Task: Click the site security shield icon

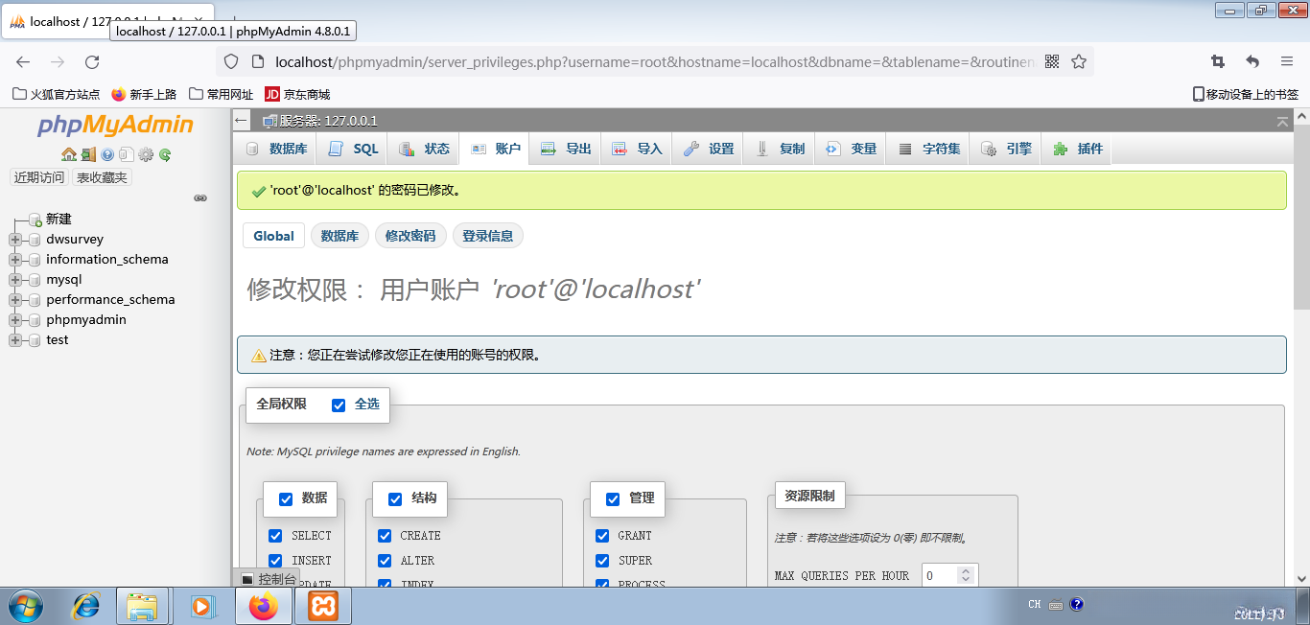Action: click(230, 61)
